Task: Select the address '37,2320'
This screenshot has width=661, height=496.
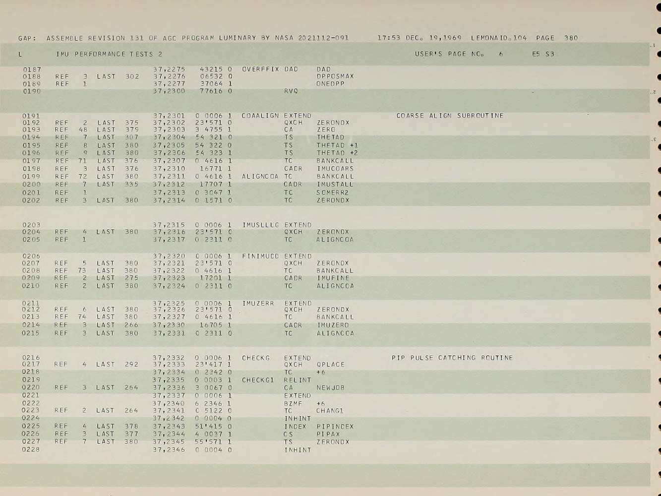Action: point(169,256)
